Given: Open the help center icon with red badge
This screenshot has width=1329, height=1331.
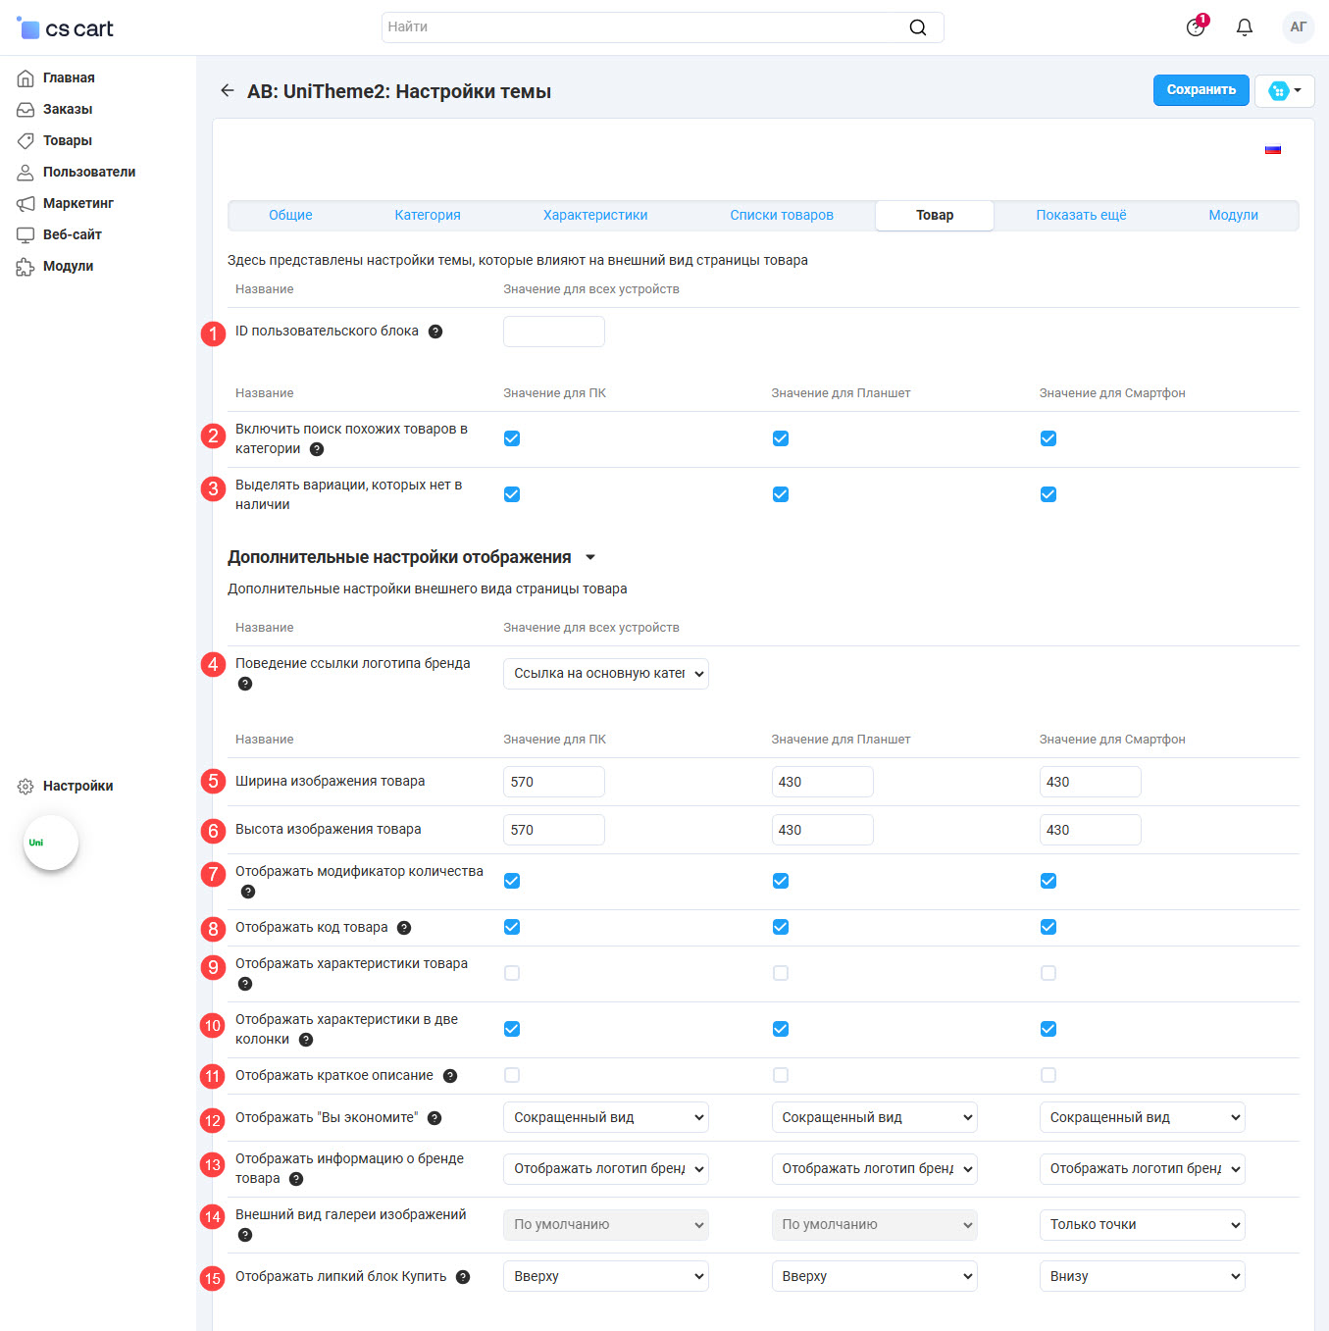Looking at the screenshot, I should pyautogui.click(x=1196, y=27).
